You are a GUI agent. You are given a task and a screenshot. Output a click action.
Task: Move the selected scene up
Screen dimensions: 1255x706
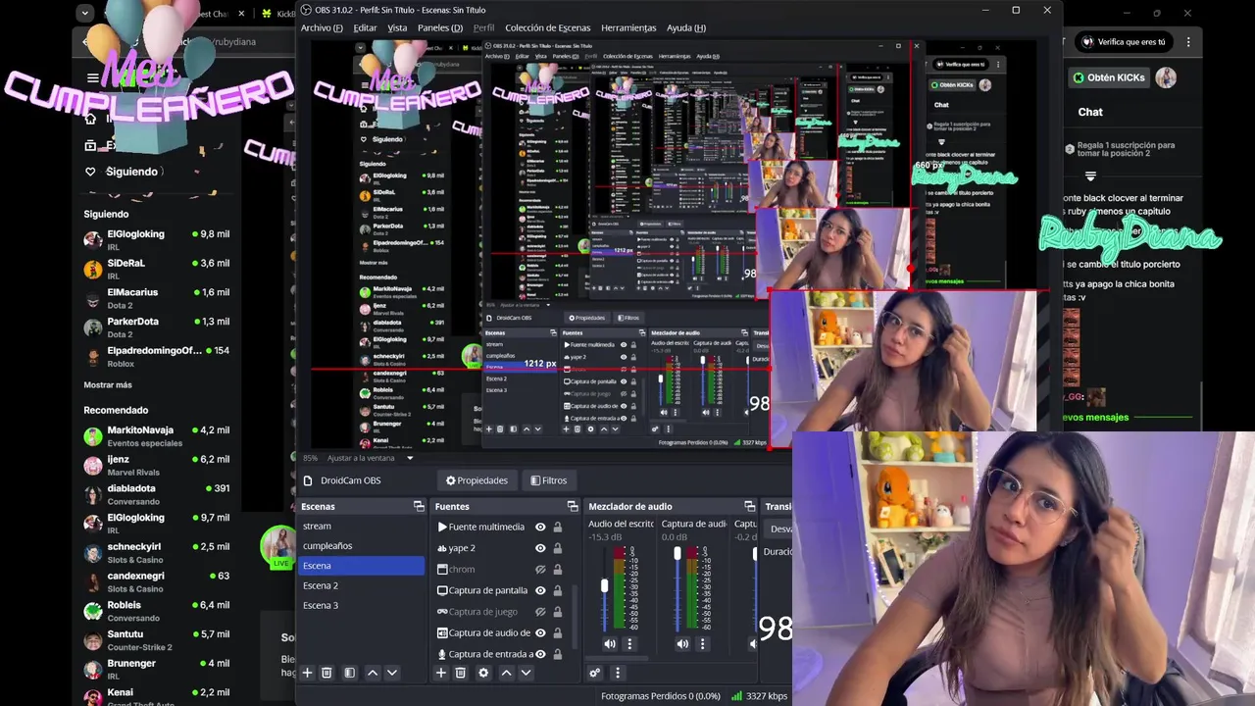click(x=373, y=673)
